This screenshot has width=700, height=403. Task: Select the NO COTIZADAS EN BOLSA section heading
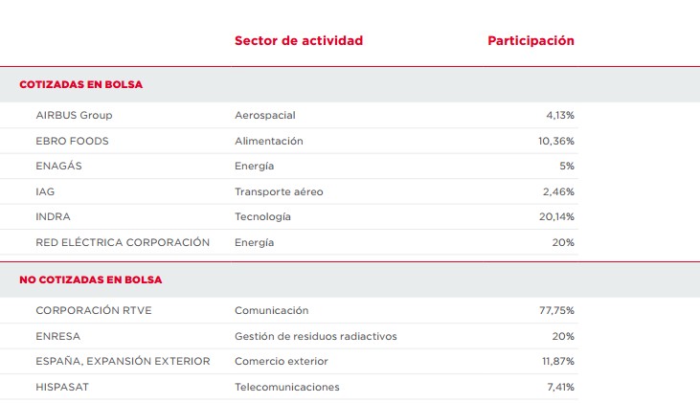point(91,280)
